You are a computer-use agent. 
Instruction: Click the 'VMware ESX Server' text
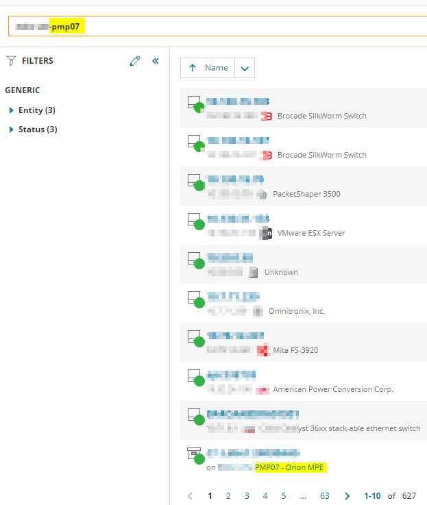[311, 233]
